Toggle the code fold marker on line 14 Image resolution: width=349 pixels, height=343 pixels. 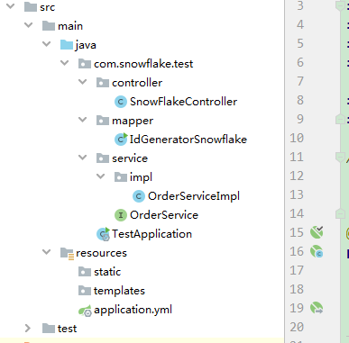pyautogui.click(x=340, y=213)
